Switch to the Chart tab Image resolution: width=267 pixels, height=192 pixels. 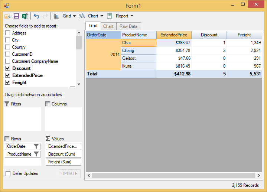point(108,26)
